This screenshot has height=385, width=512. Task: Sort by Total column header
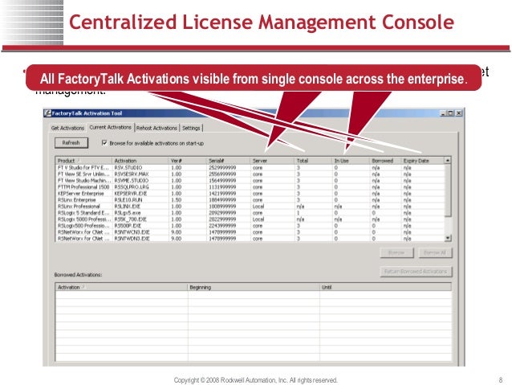tap(313, 161)
